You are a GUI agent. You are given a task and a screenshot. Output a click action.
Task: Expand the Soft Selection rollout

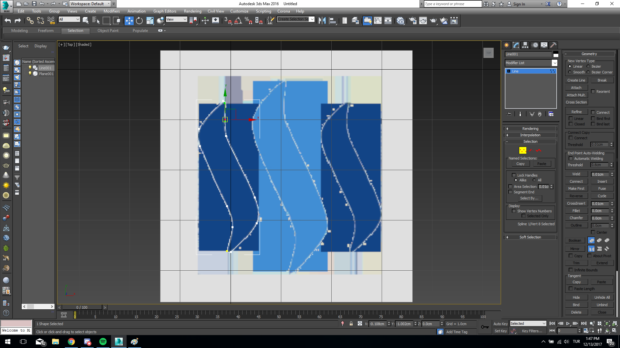tap(530, 237)
